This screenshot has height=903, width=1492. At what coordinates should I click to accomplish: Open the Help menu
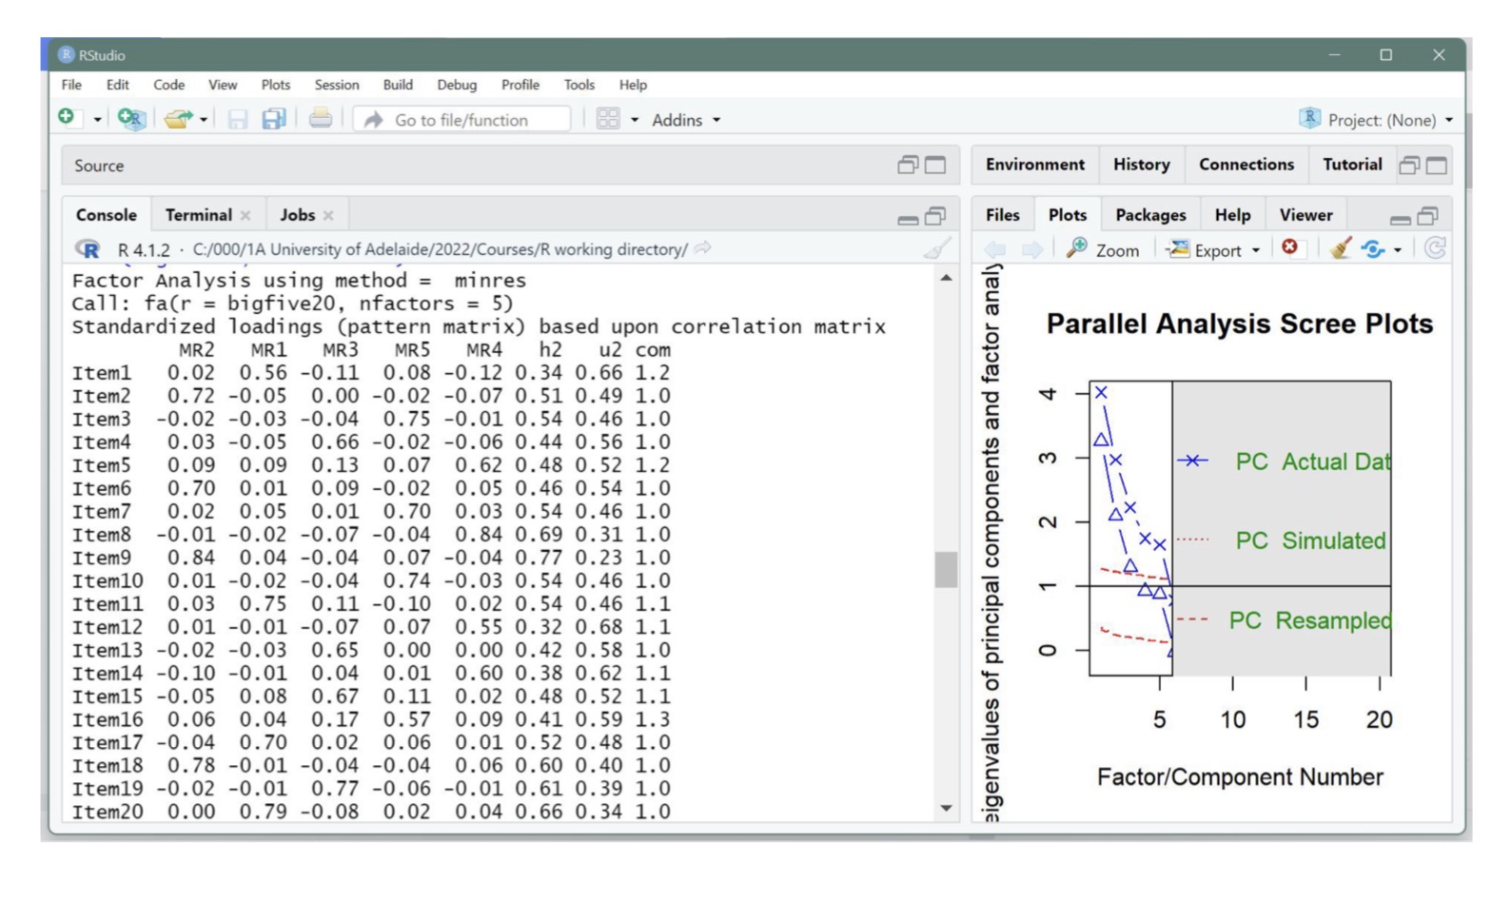pos(633,85)
